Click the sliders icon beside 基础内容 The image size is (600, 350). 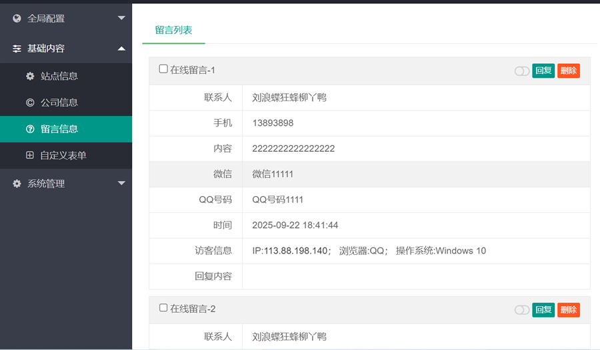17,49
